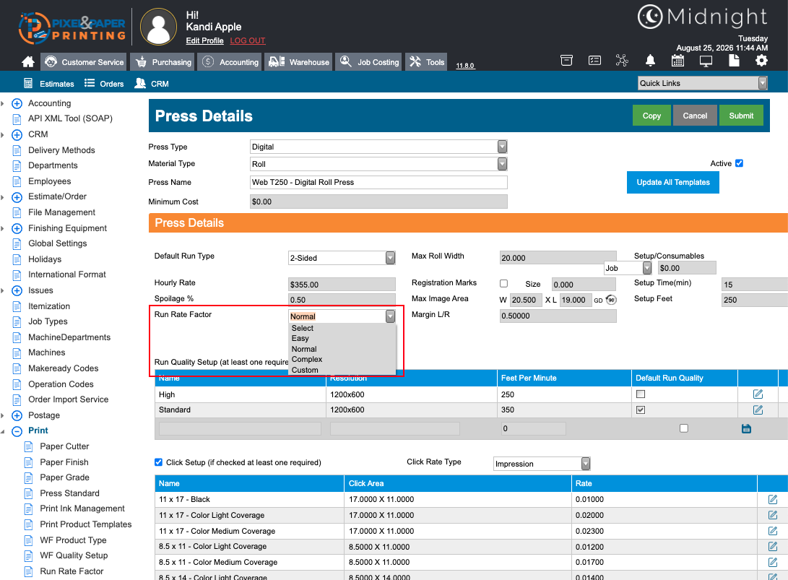Viewport: 788px width, 580px height.
Task: Collapse the Print tree section
Action: (x=17, y=430)
